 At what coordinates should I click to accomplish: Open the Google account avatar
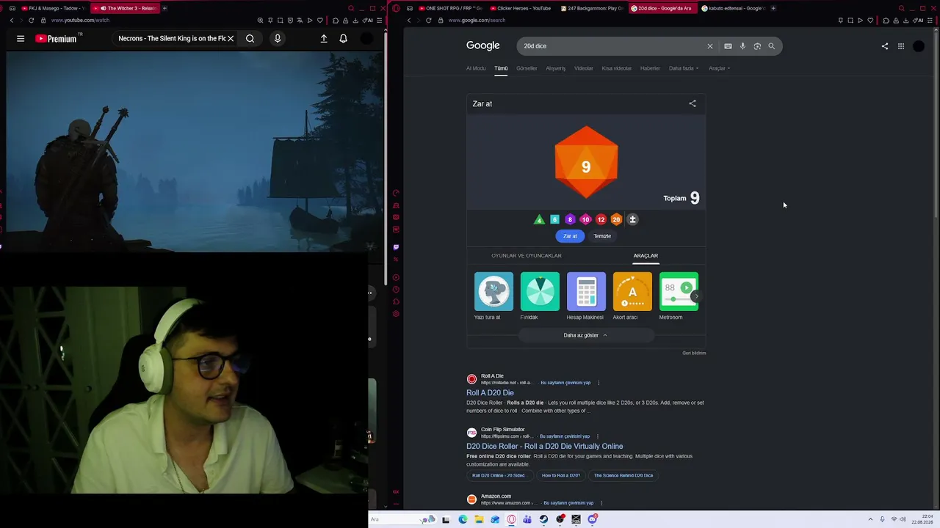pos(919,46)
